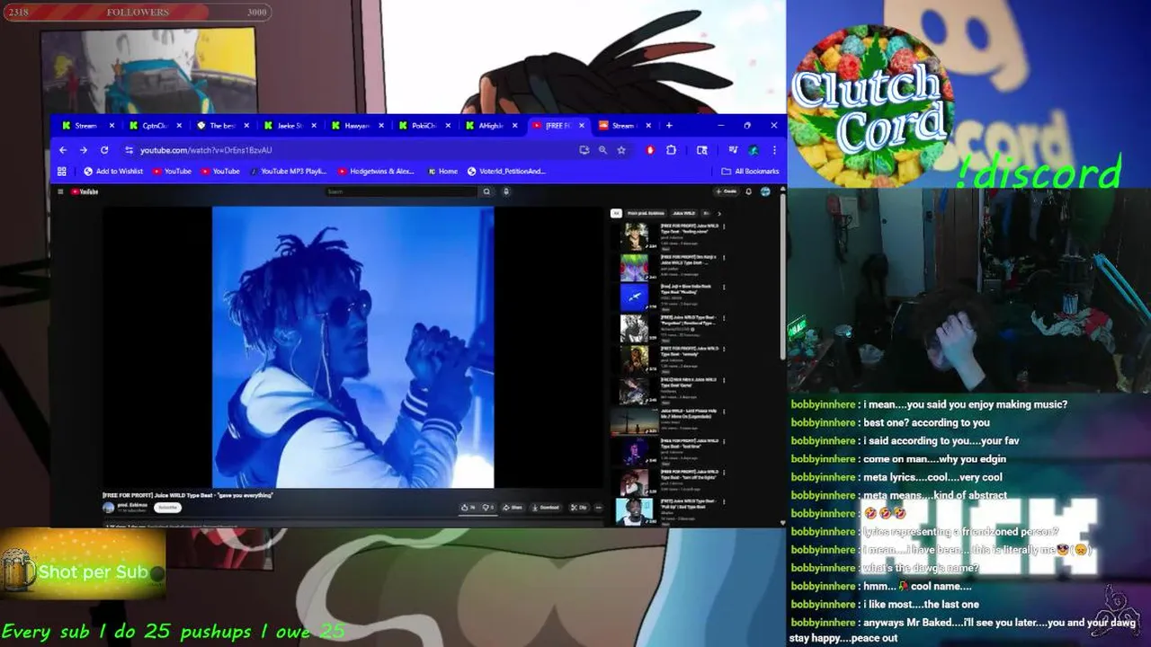Open the apps grid in the bookmarks bar
The image size is (1151, 647).
[62, 171]
